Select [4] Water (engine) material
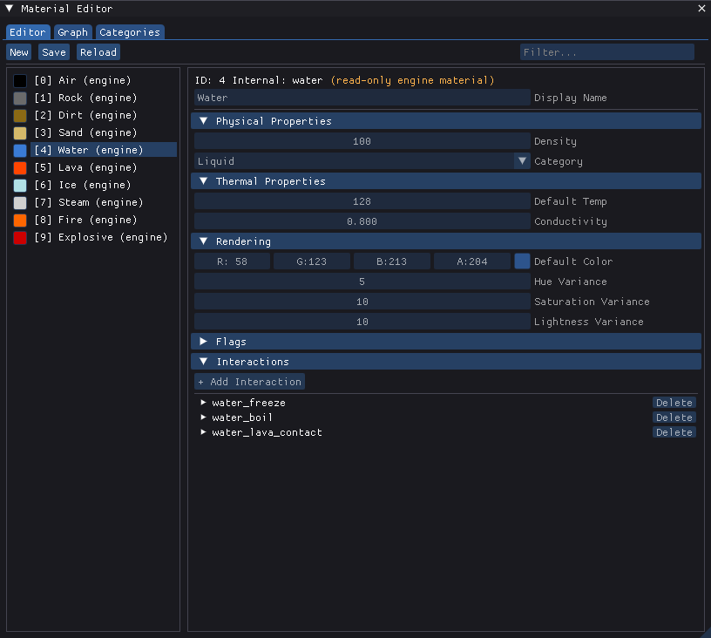The width and height of the screenshot is (711, 638). (x=104, y=150)
